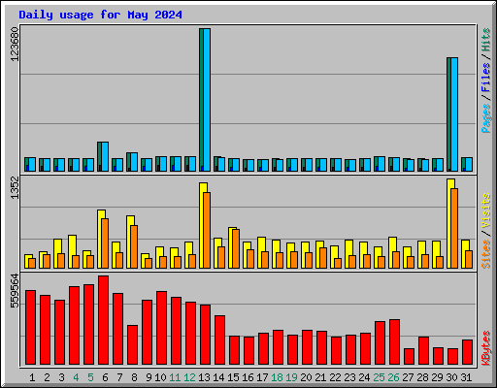The width and height of the screenshot is (497, 388).
Task: Select the 'Visits' legend label
Action: (x=486, y=211)
